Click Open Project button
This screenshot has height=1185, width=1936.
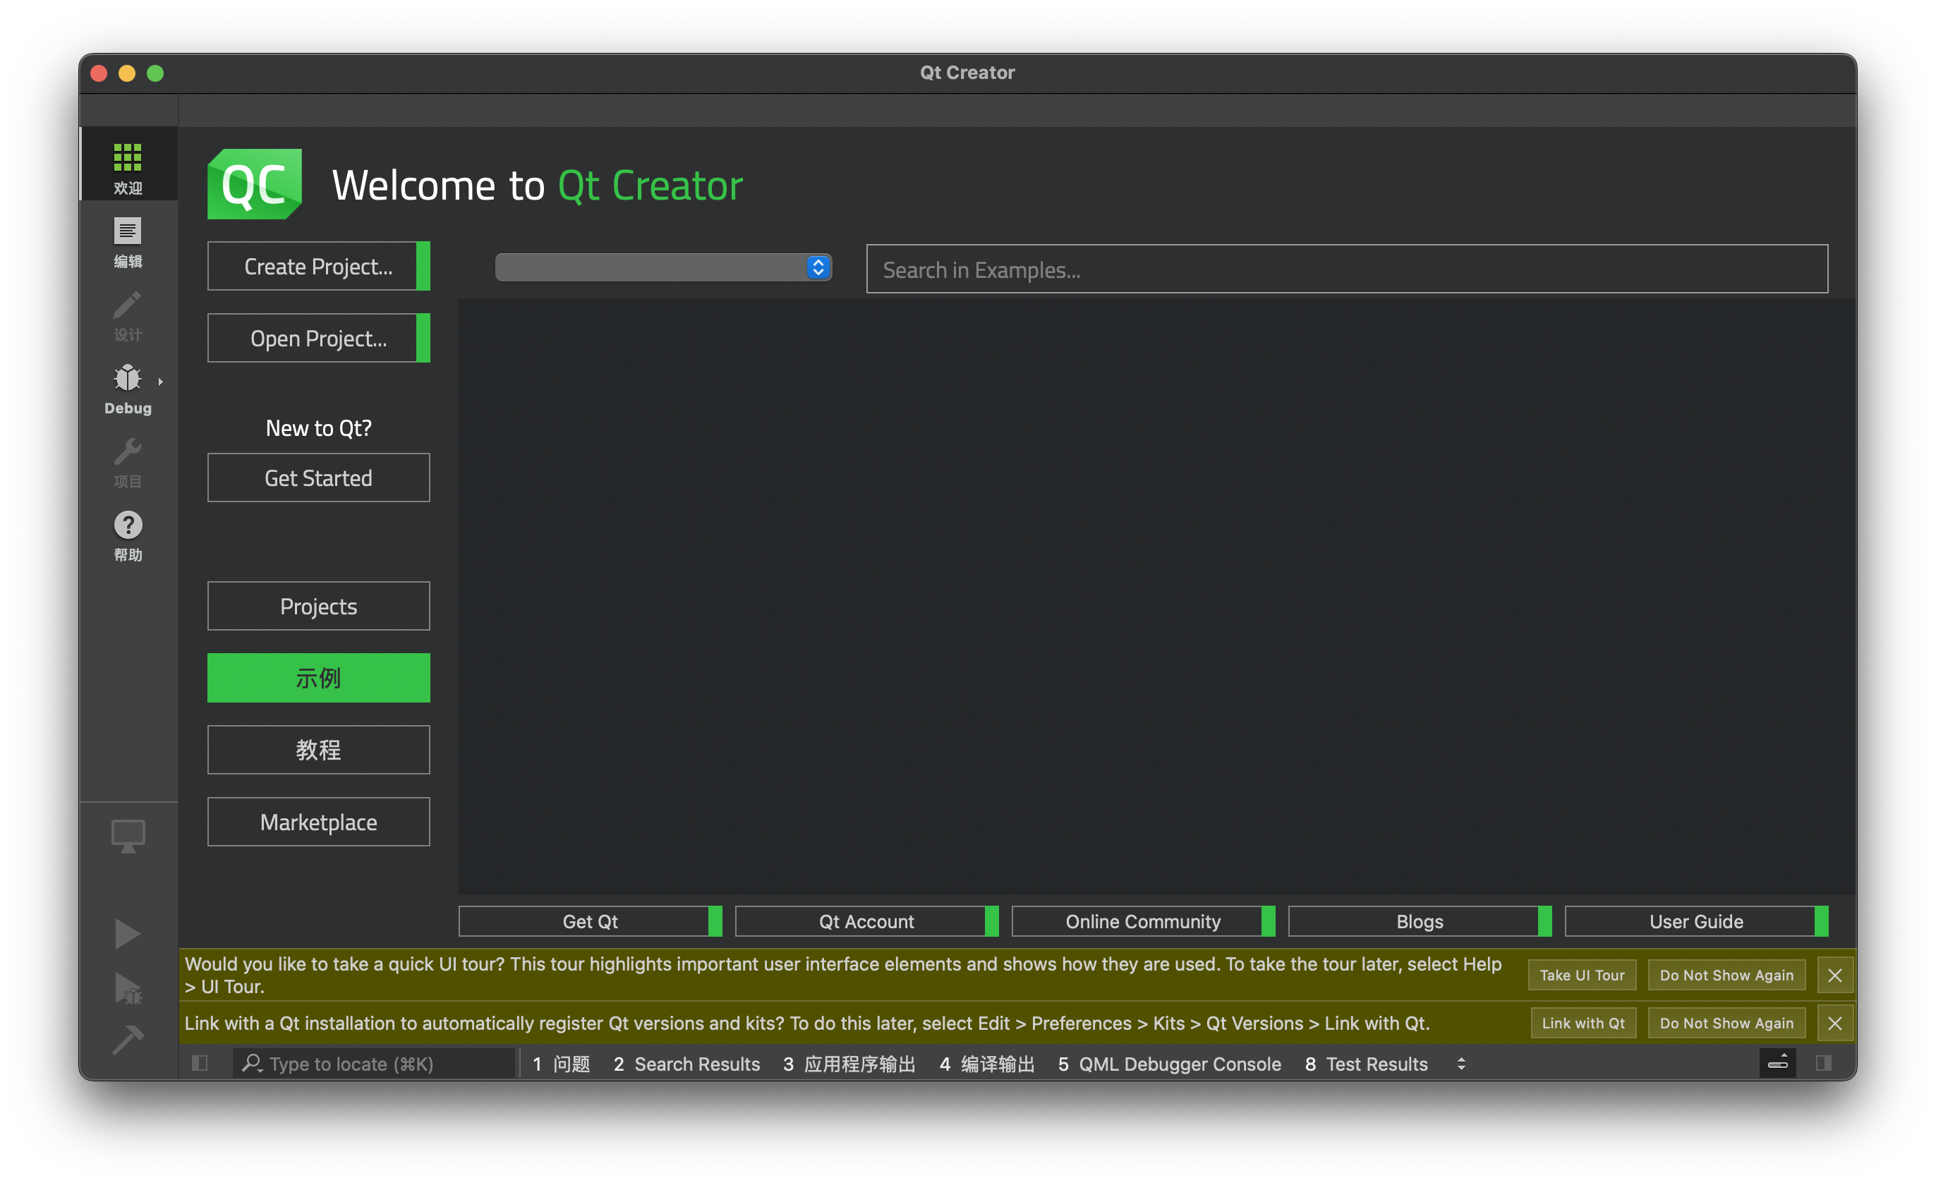(318, 339)
